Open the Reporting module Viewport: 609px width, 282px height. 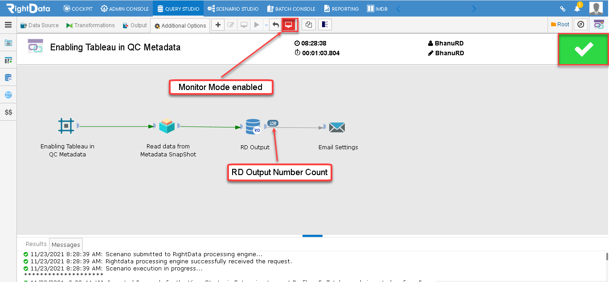tap(341, 8)
